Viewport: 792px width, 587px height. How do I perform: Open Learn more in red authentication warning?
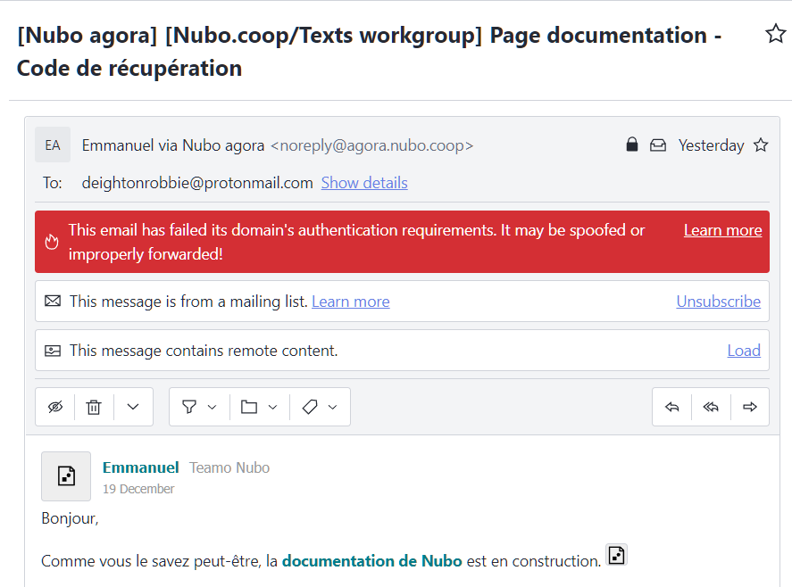723,230
